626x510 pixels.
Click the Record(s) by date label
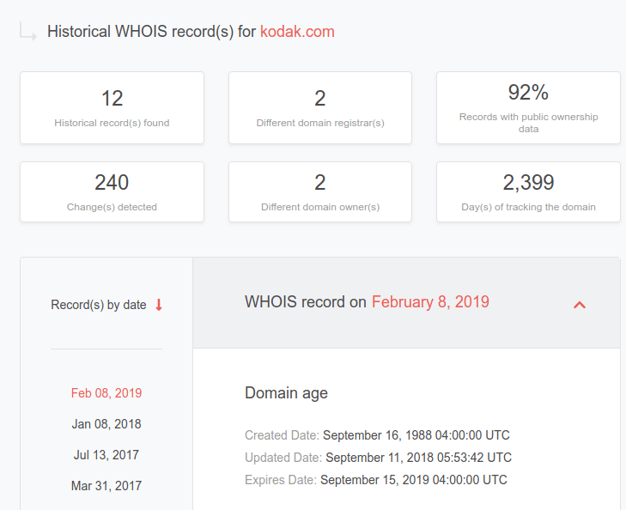pyautogui.click(x=99, y=305)
